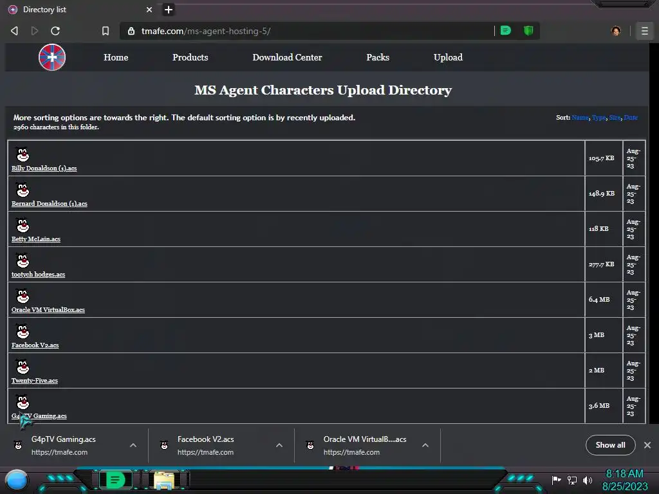Open the Products menu item
Image resolution: width=659 pixels, height=494 pixels.
pyautogui.click(x=190, y=57)
